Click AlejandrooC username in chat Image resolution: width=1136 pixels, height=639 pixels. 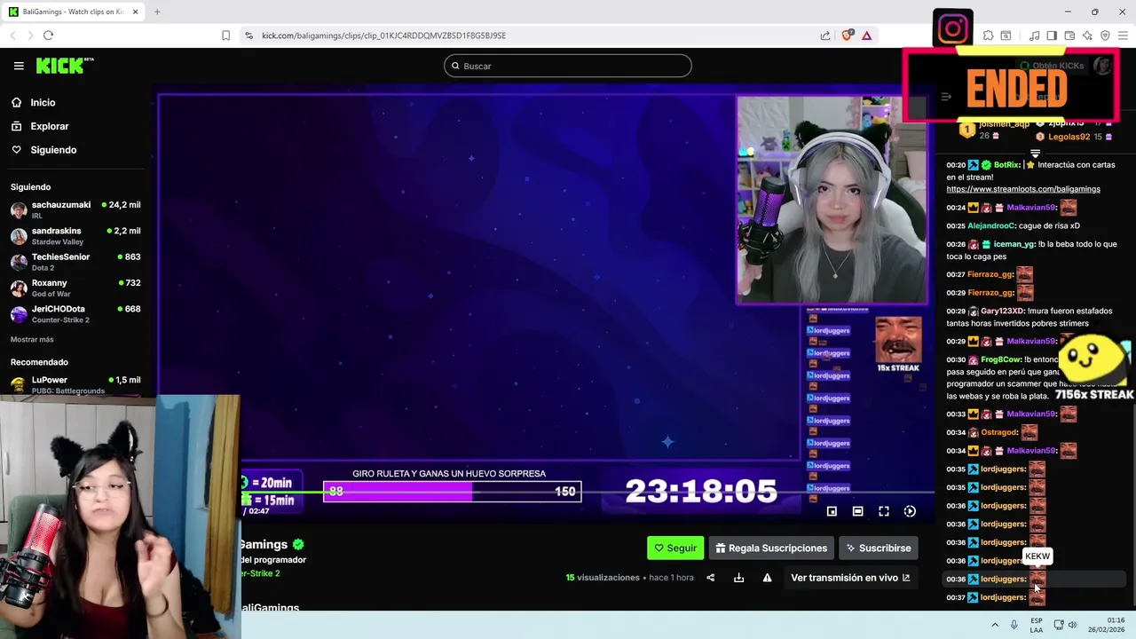[x=991, y=226]
